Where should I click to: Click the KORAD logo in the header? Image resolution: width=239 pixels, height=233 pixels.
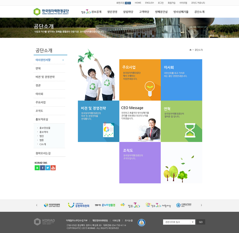click(x=52, y=12)
